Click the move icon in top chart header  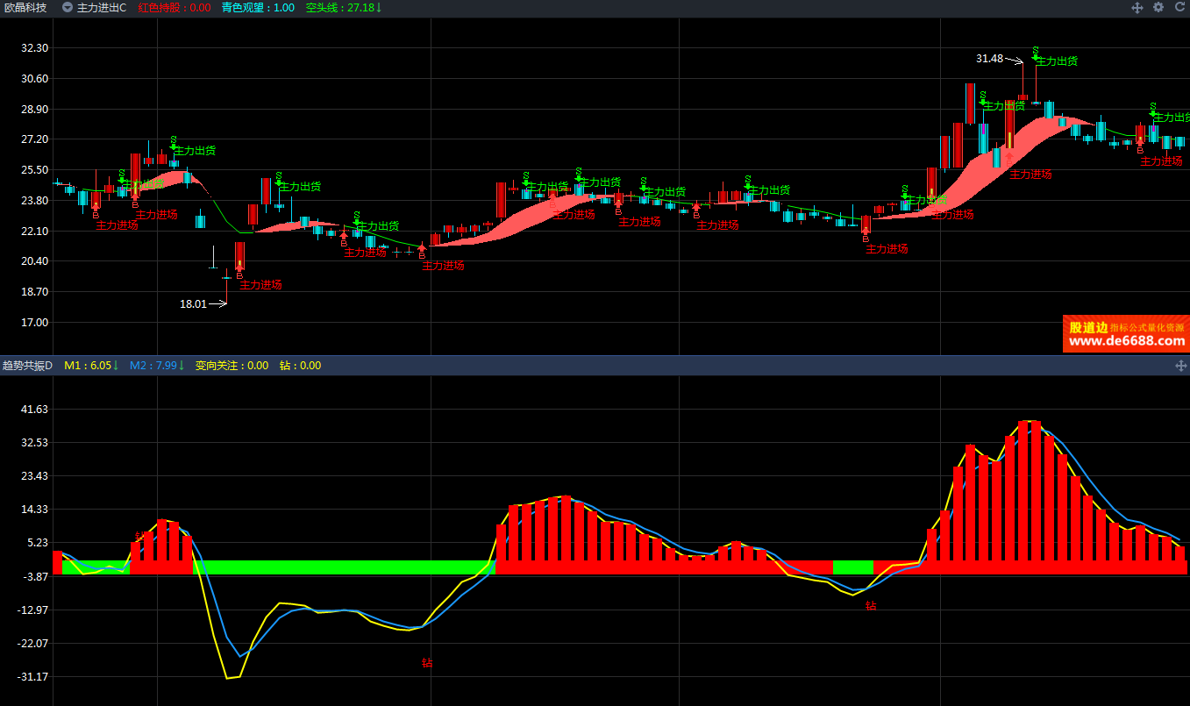1137,7
